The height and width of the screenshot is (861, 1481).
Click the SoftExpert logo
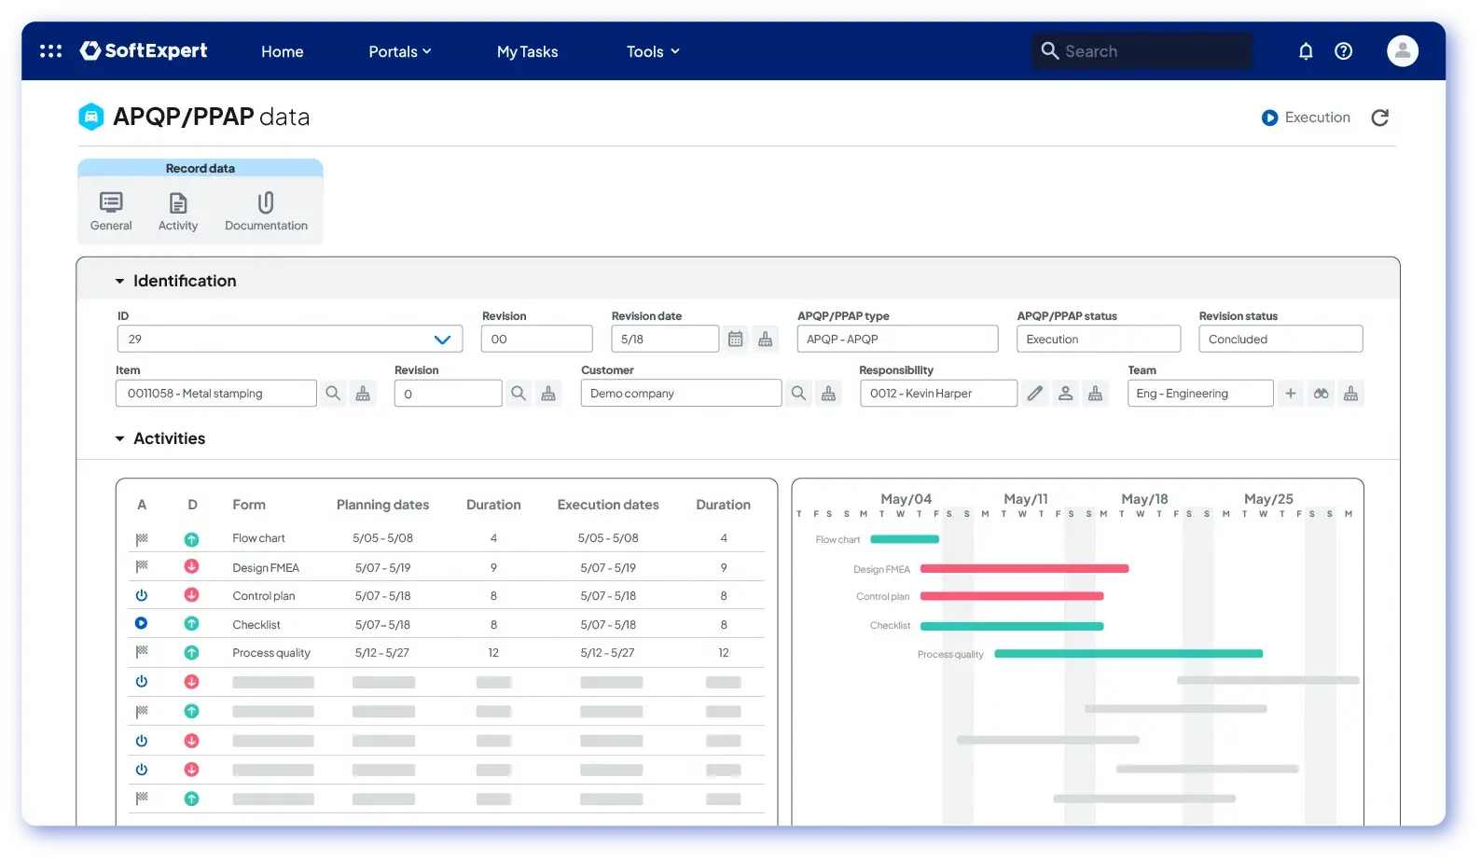pyautogui.click(x=144, y=50)
